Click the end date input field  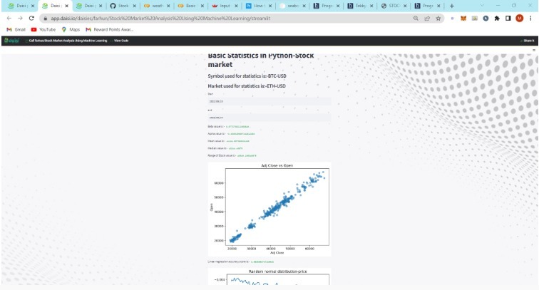[x=269, y=118]
